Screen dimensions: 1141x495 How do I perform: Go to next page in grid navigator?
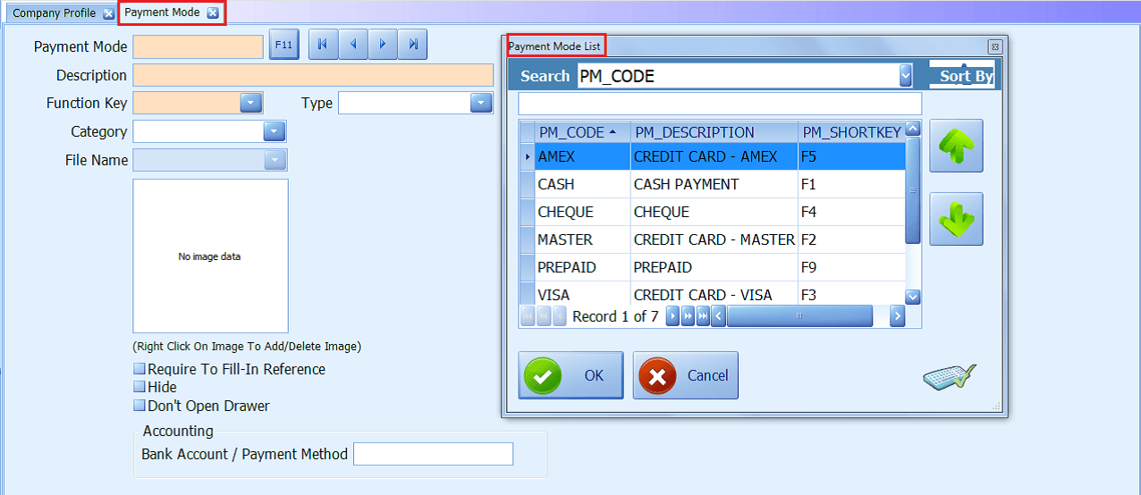[x=689, y=316]
